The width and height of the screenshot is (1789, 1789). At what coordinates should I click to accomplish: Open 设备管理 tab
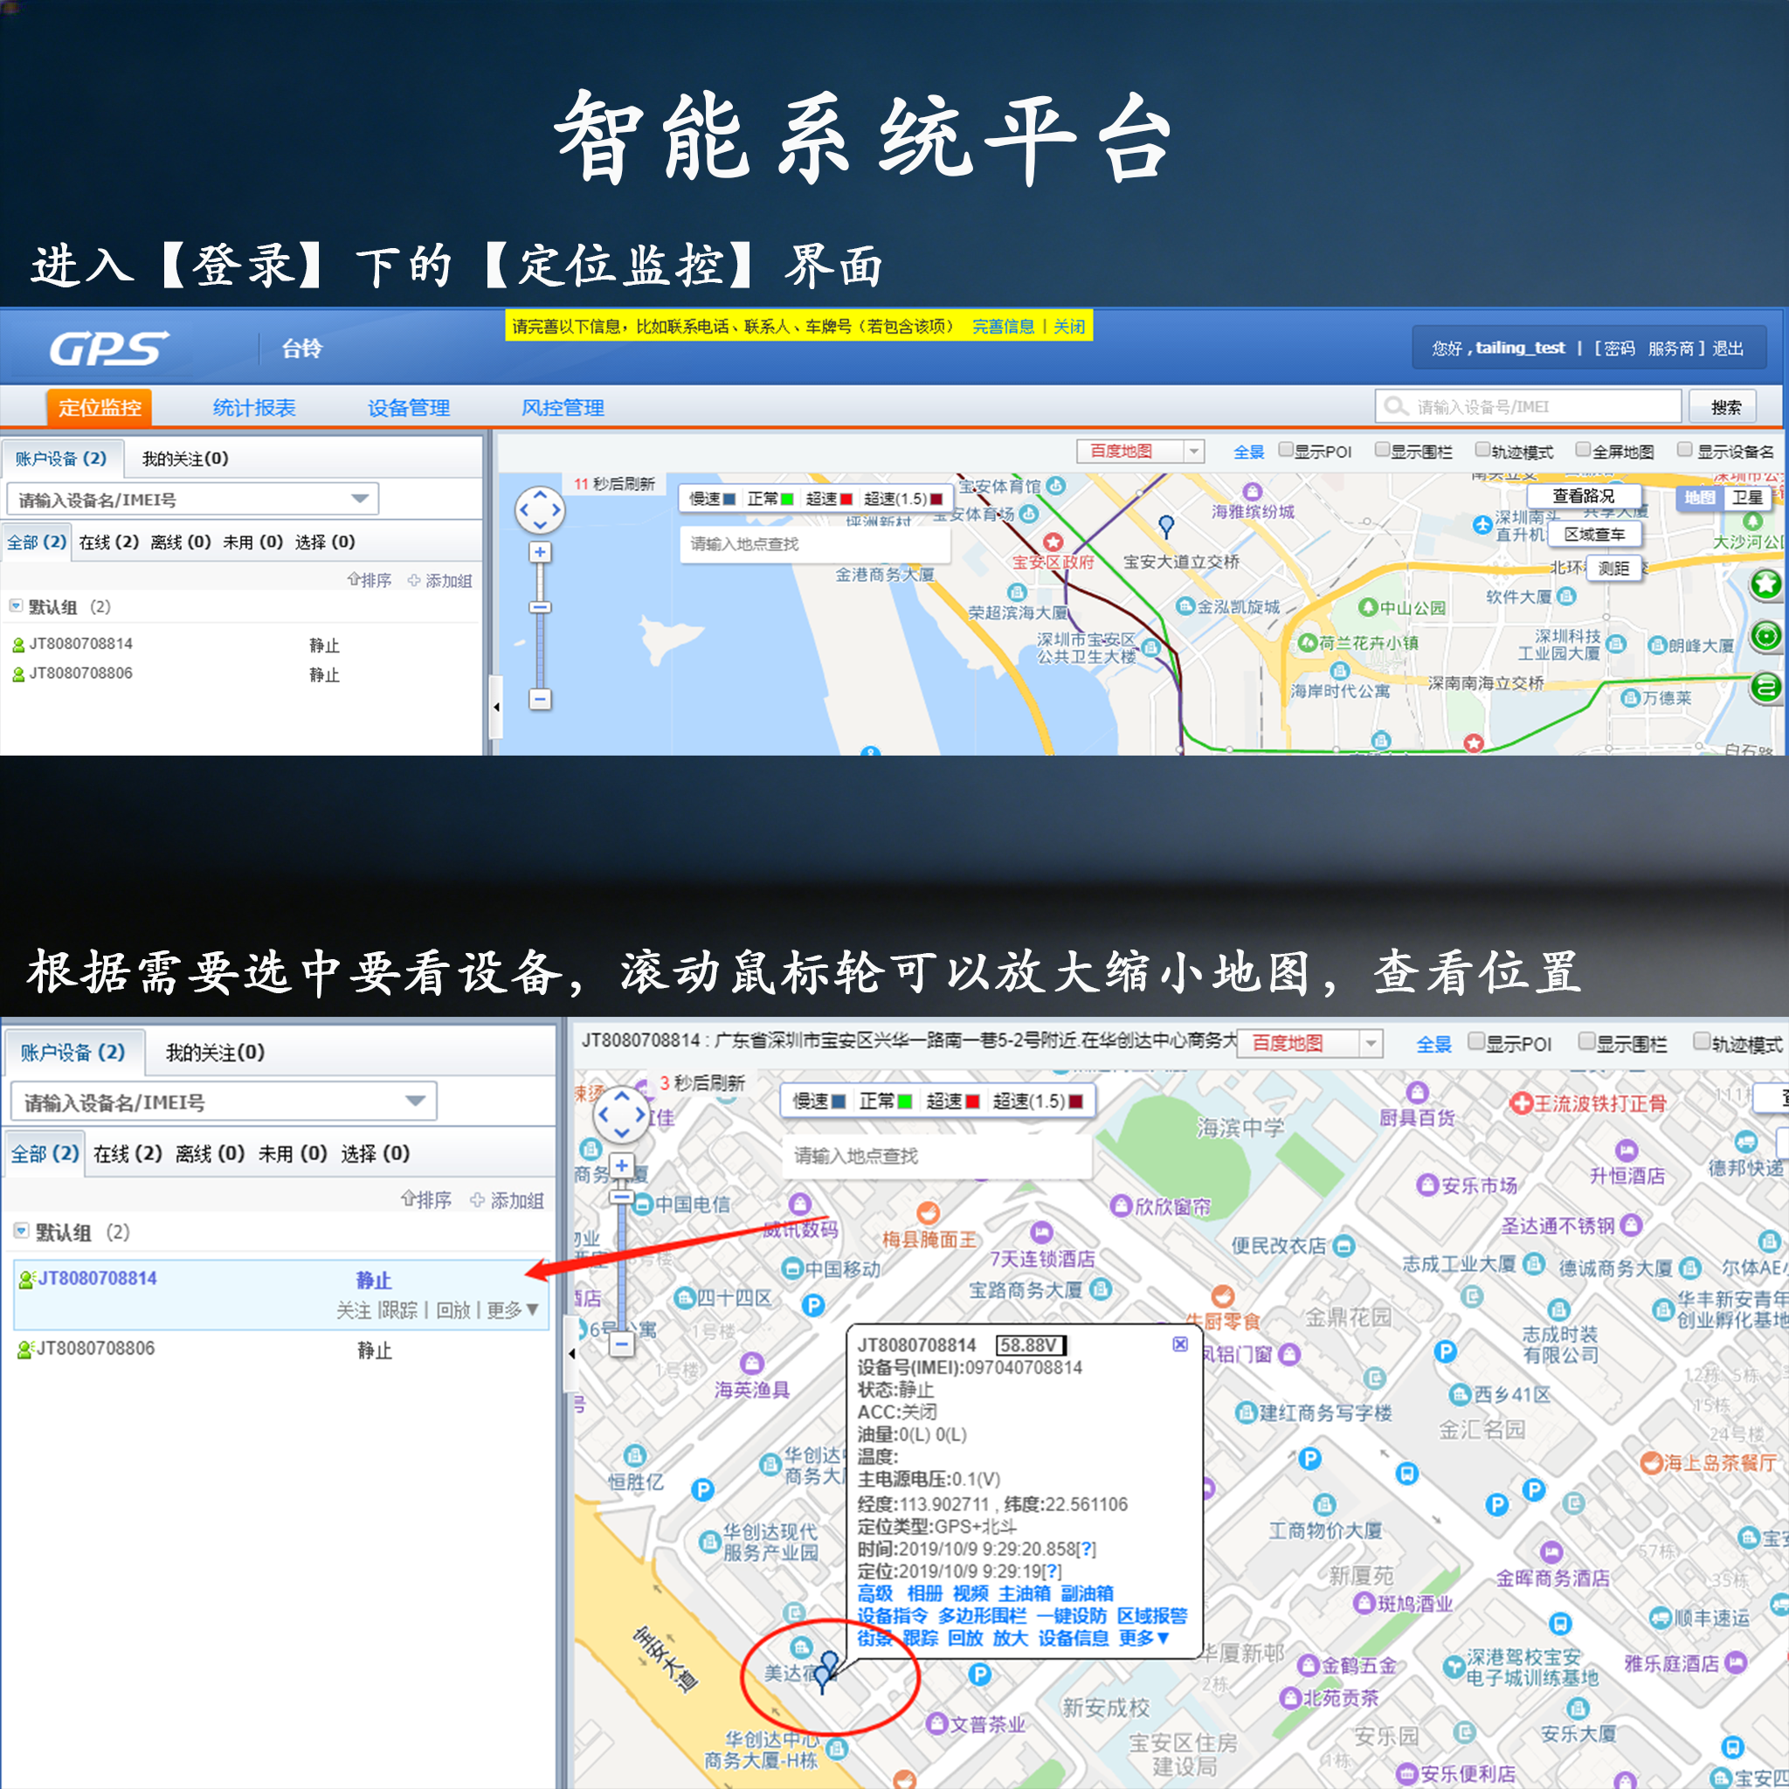tap(408, 407)
